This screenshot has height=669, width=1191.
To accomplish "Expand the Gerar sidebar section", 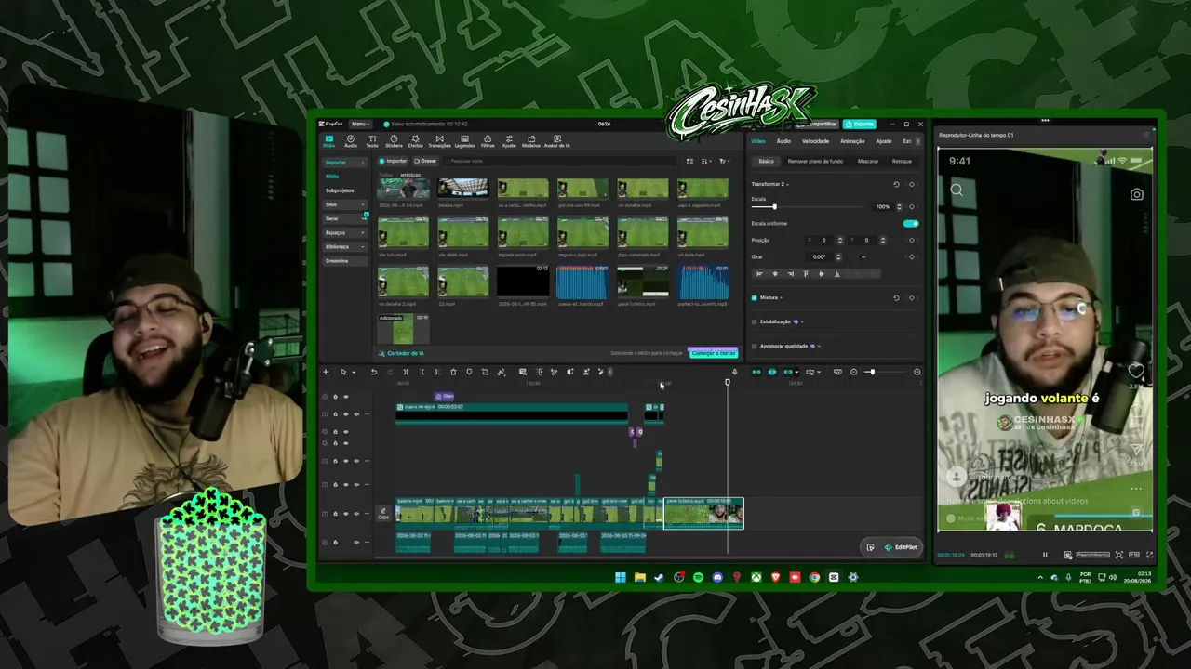I will 345,218.
